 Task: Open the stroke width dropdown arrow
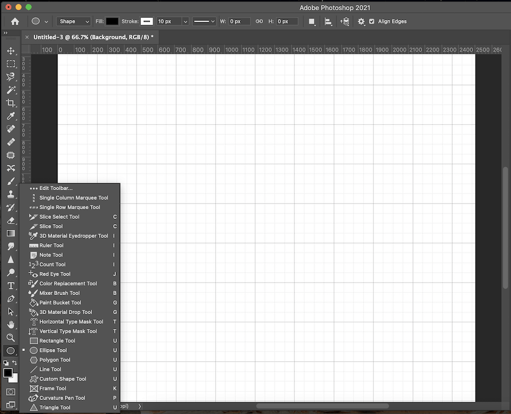coord(185,21)
